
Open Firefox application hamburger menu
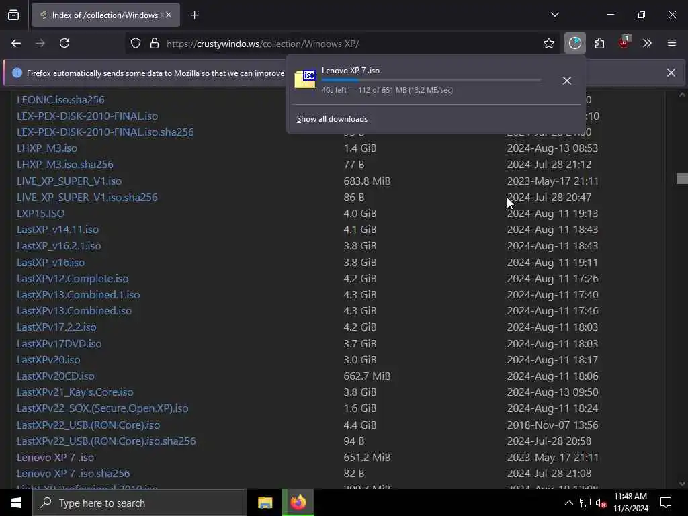[672, 43]
